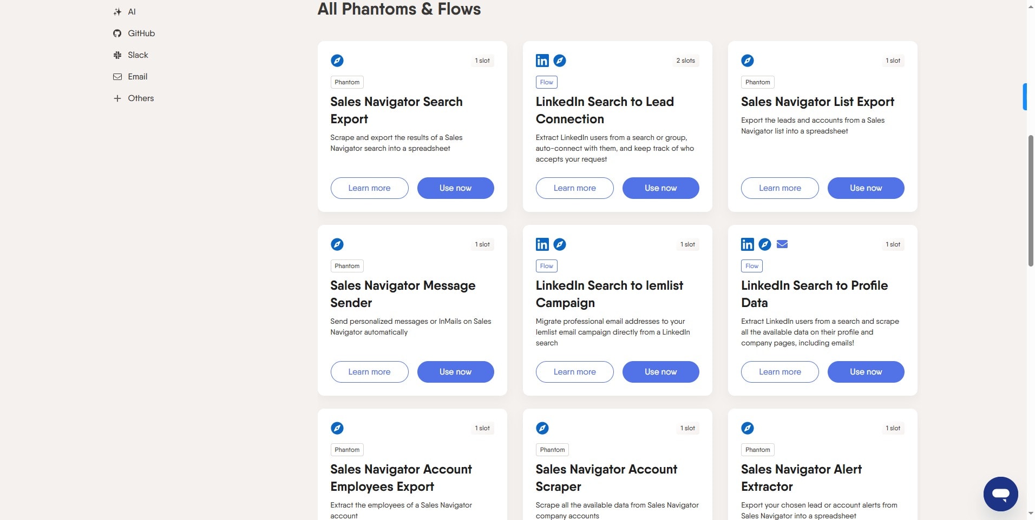Open Sales Navigator List Export title
The image size is (1035, 520).
click(x=817, y=102)
